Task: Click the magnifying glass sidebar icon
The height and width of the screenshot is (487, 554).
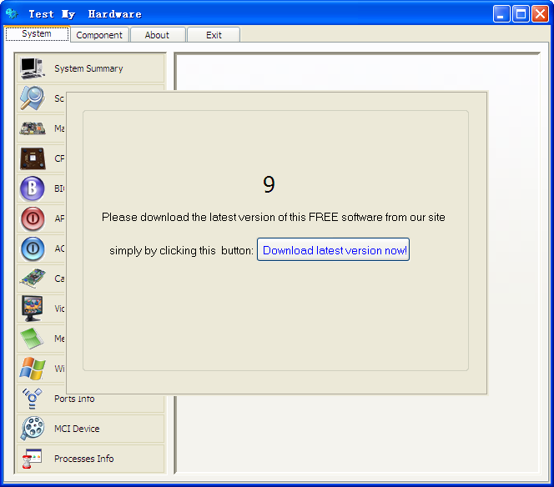Action: click(x=33, y=98)
